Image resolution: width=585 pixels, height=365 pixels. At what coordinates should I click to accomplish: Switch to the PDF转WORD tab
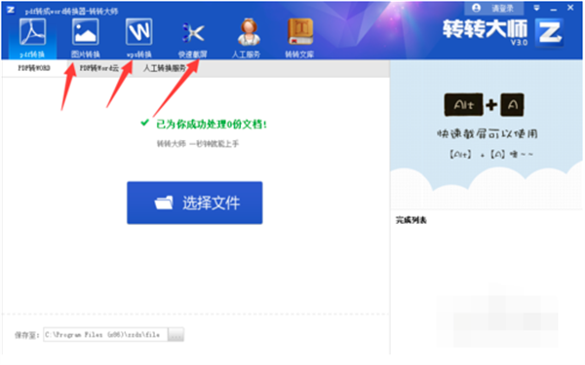coord(34,68)
